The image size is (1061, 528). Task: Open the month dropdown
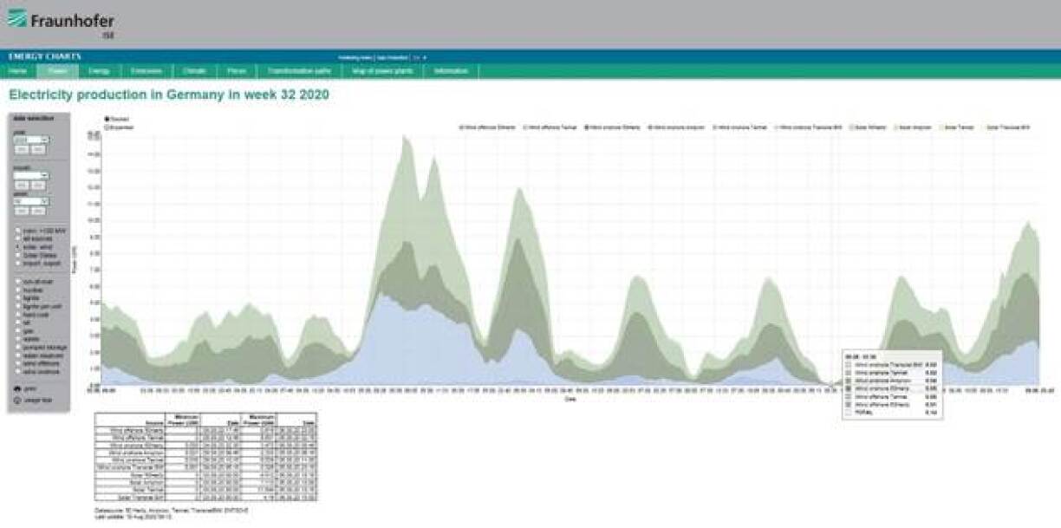point(31,175)
